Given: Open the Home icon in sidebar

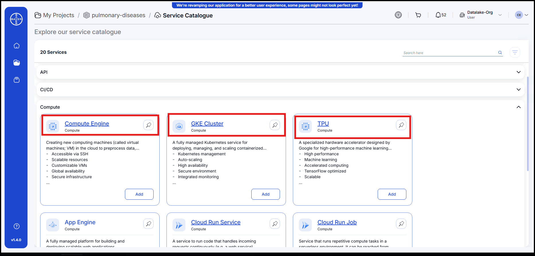Looking at the screenshot, I should (17, 46).
